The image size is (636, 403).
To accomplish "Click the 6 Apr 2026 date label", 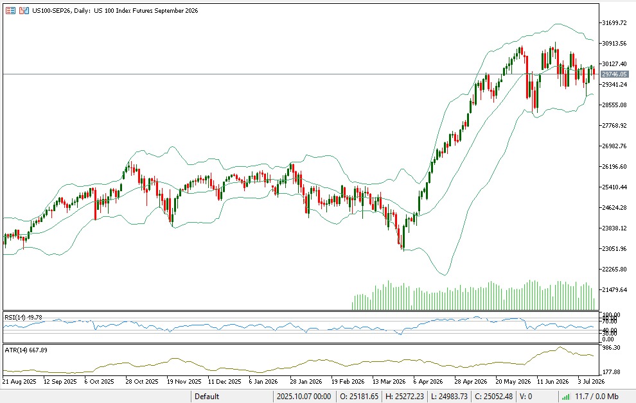I will pos(428,382).
